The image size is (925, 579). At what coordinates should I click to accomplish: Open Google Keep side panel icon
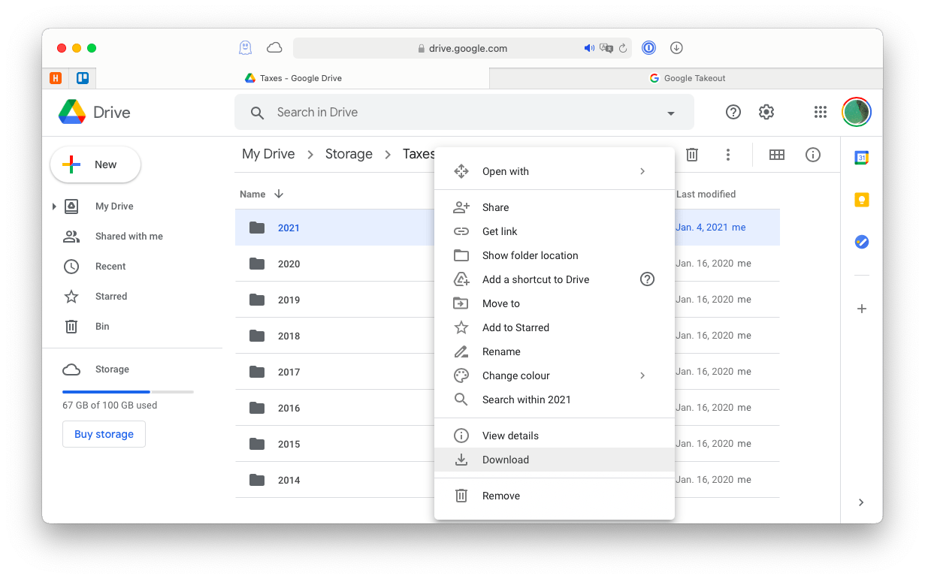pyautogui.click(x=862, y=200)
